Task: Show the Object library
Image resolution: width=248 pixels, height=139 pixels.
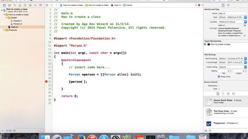Action: pos(228,93)
